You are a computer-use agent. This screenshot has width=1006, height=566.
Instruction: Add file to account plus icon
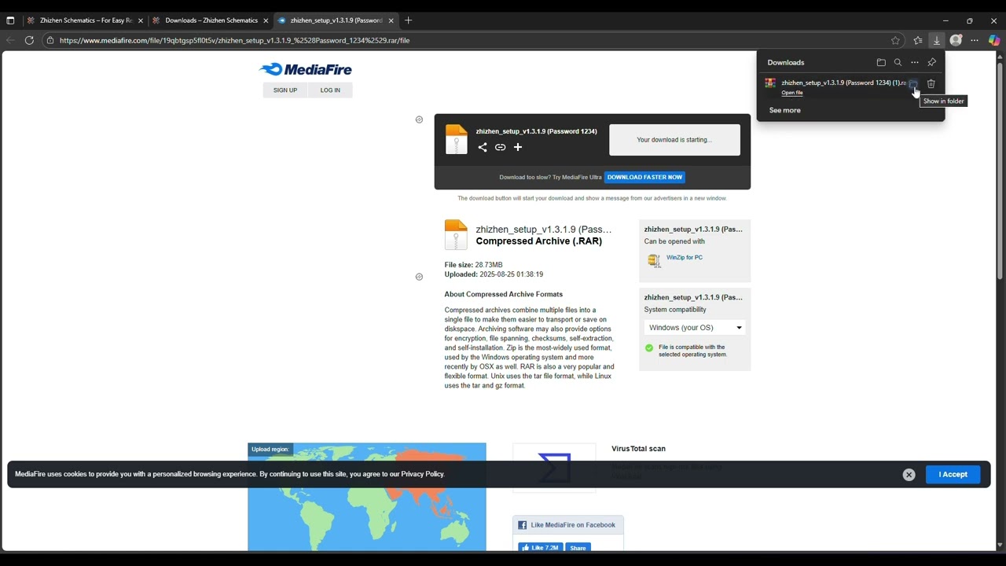click(518, 147)
